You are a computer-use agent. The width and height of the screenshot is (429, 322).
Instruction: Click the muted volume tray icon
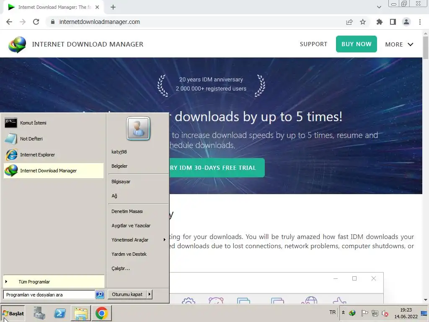point(385,313)
